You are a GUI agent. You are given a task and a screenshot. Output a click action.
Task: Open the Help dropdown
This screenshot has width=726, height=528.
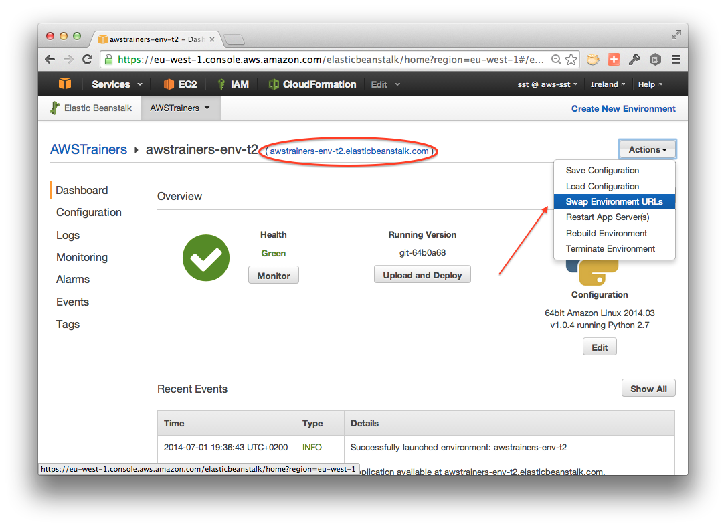[650, 84]
